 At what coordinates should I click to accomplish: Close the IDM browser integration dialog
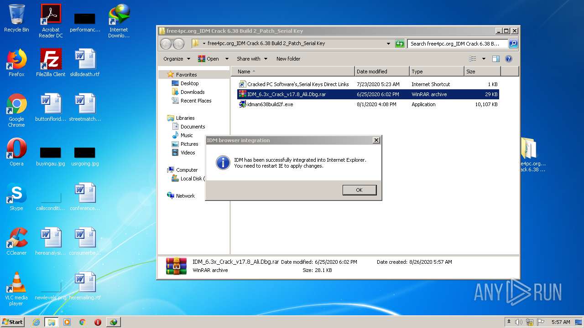[x=376, y=140]
